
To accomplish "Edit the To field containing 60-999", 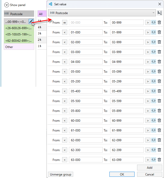I will click(127, 120).
